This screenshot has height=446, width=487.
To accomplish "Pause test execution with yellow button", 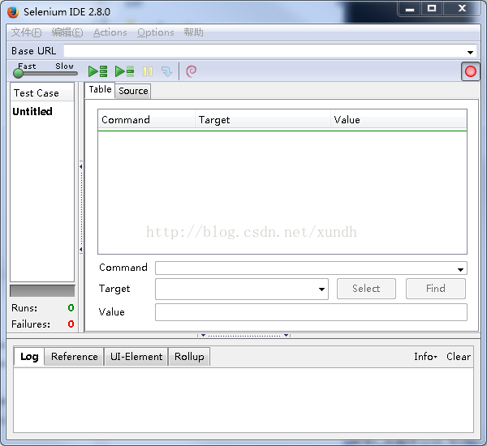I will [x=148, y=71].
